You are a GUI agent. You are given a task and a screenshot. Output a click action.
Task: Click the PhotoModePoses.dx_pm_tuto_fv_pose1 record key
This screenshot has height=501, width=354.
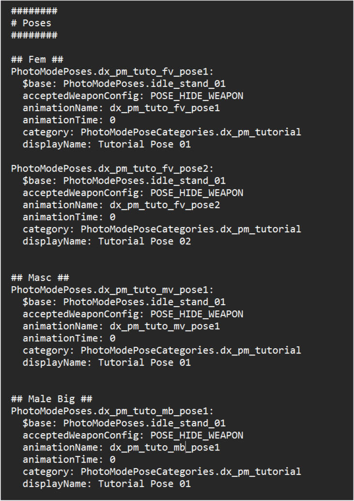(112, 72)
